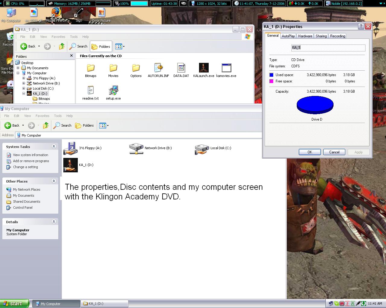This screenshot has width=386, height=308.
Task: Click View system information link
Action: (30, 155)
